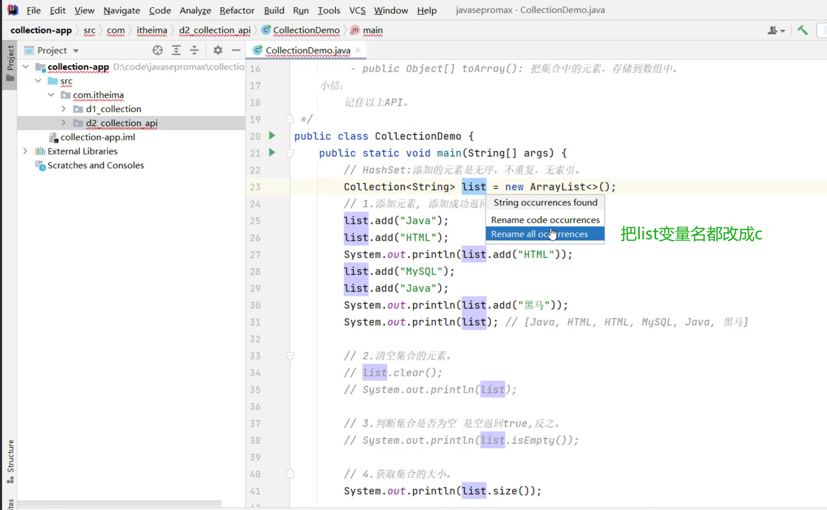Open the VCS menu
Screen dimensions: 827x510
click(357, 10)
